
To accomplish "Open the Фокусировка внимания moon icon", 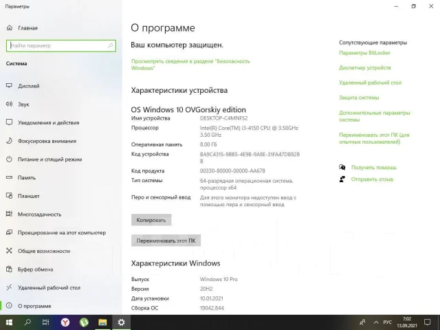I will tap(9, 140).
